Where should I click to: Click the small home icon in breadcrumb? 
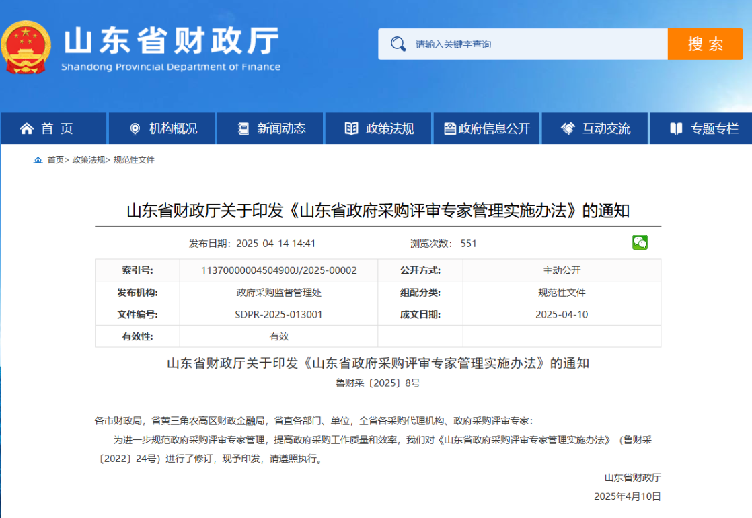tap(38, 160)
